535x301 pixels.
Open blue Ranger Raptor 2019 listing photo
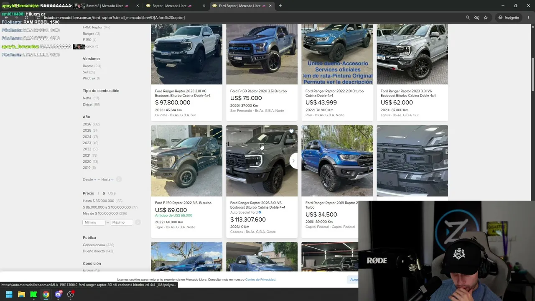tap(337, 161)
